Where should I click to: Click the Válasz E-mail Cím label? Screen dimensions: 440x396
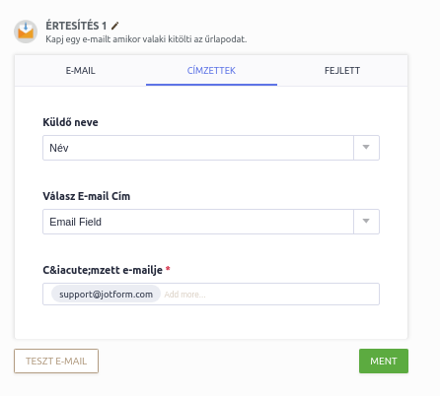tap(87, 196)
